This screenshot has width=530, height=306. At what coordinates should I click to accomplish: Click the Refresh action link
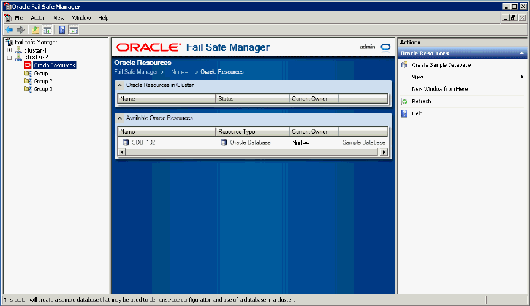[421, 101]
